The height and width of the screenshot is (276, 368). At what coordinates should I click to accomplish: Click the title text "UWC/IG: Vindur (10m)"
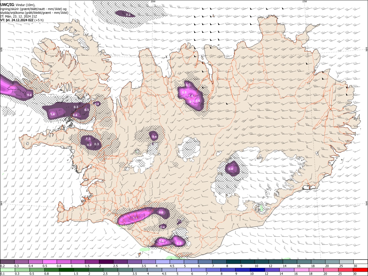[x=18, y=5]
